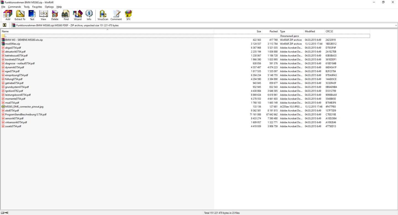The width and height of the screenshot is (398, 215).
Task: Click CRC32 value C7EE318E
Action: (x=331, y=114)
